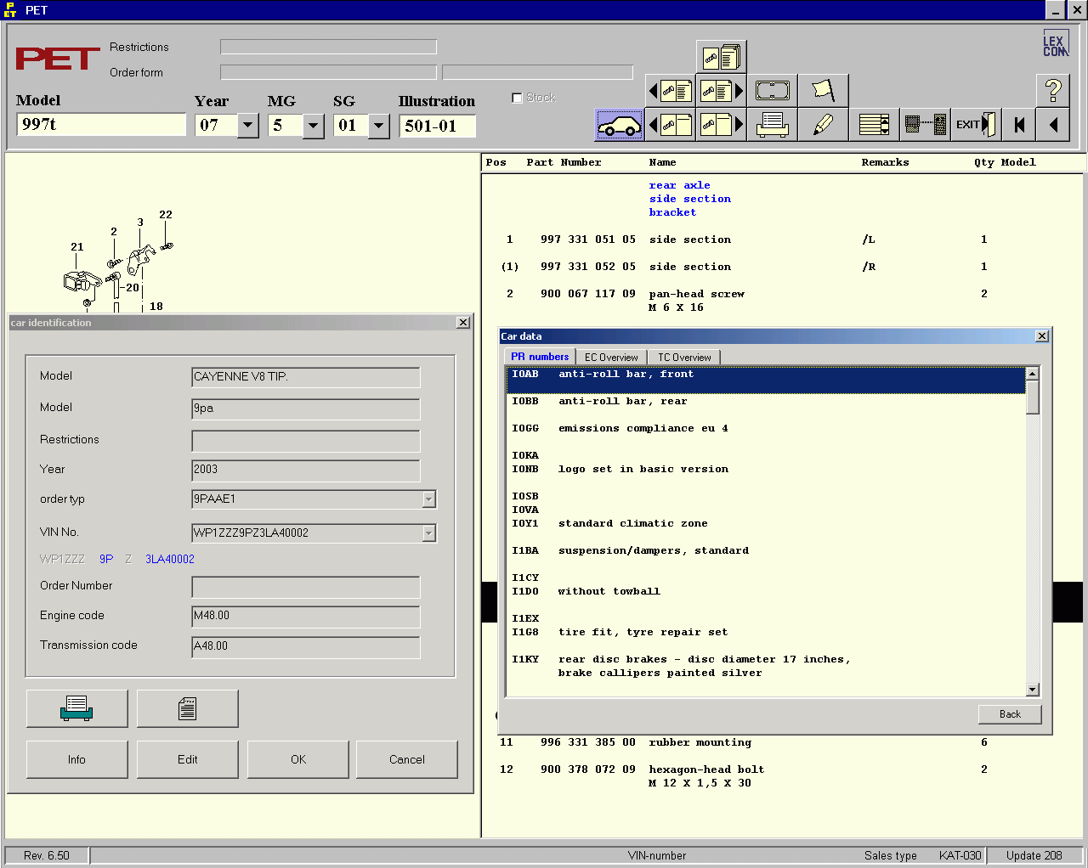Print car identification with printer button
Viewport: 1088px width, 868px height.
point(77,708)
